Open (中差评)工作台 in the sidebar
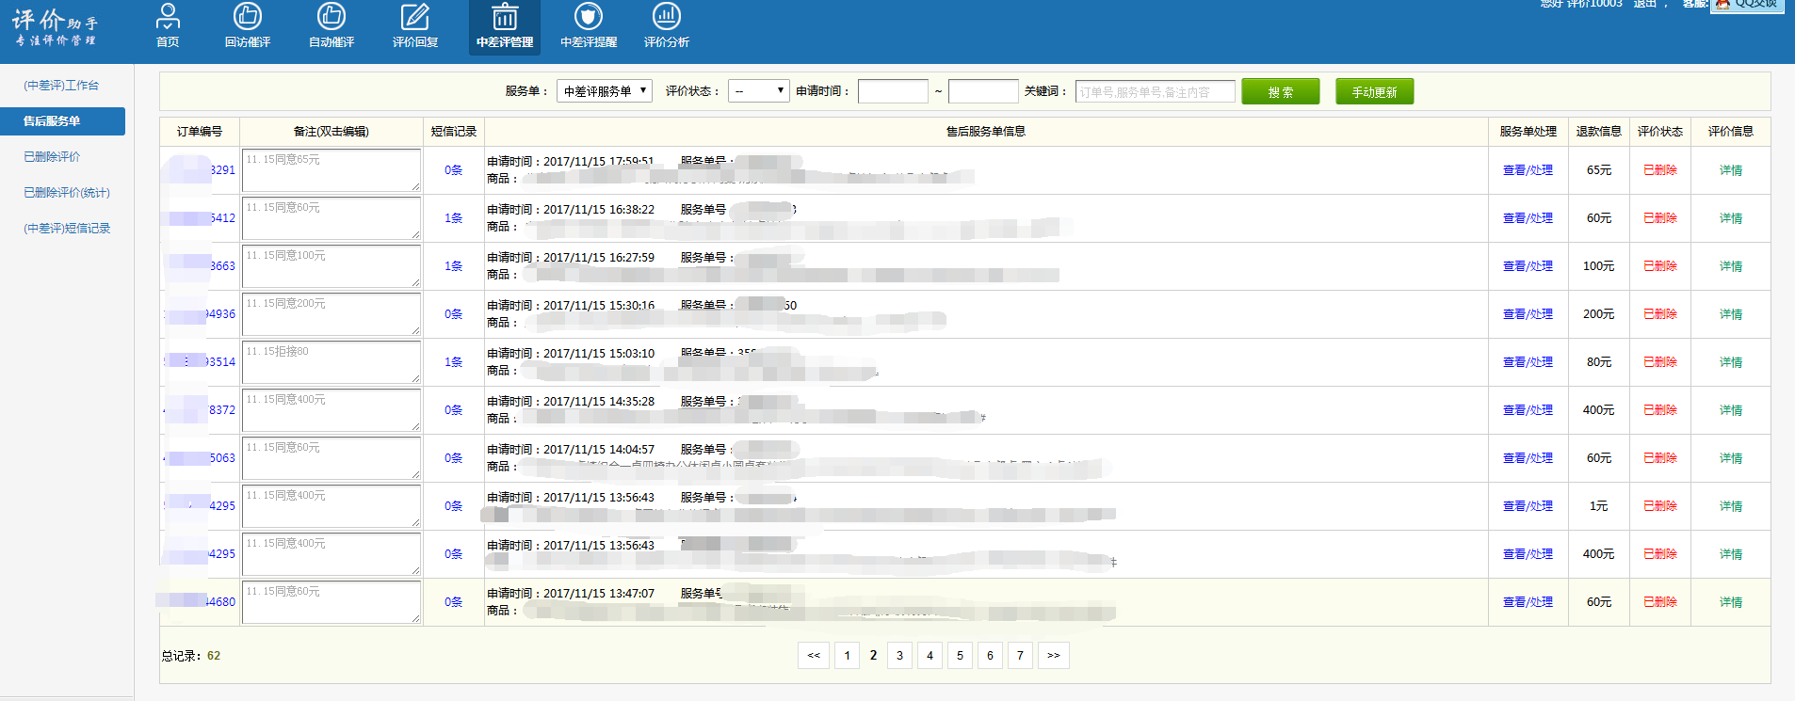The width and height of the screenshot is (1795, 701). (x=61, y=85)
